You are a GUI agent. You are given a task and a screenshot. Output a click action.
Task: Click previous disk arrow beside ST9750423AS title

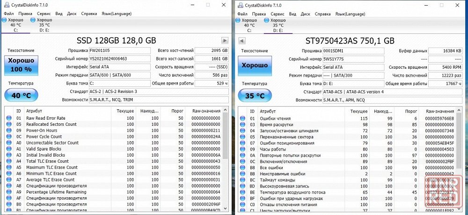pos(242,41)
